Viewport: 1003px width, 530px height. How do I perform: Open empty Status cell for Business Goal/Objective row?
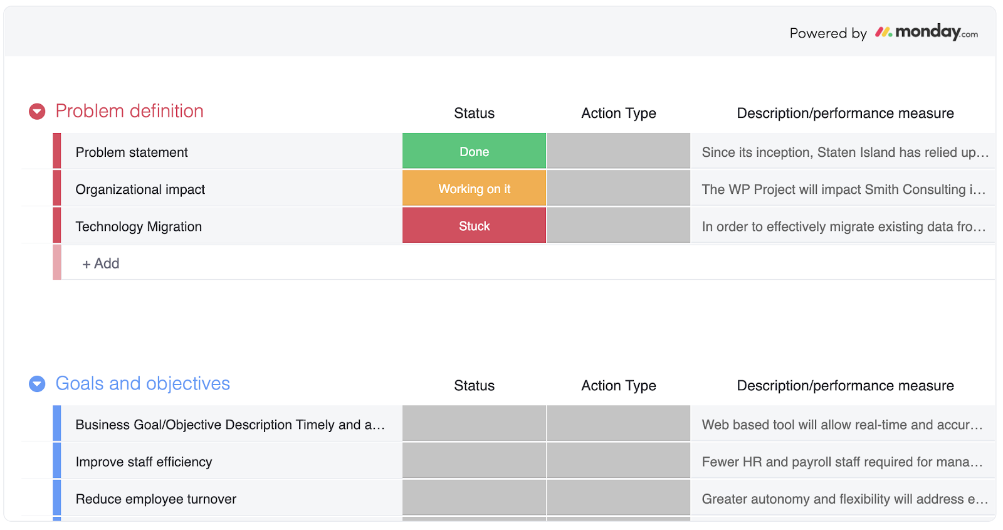click(474, 423)
